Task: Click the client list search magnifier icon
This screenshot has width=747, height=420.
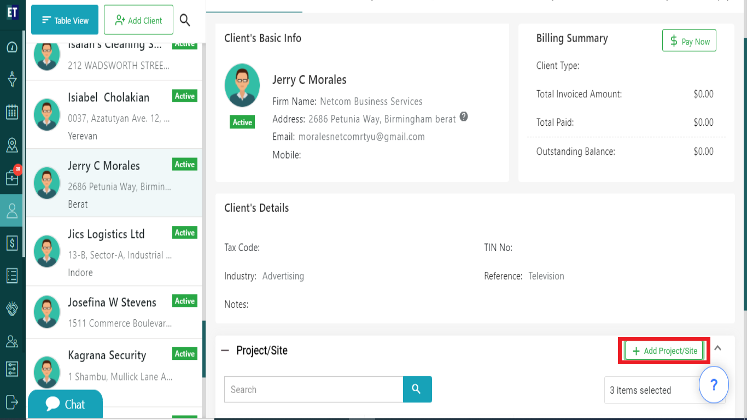Action: click(x=185, y=20)
